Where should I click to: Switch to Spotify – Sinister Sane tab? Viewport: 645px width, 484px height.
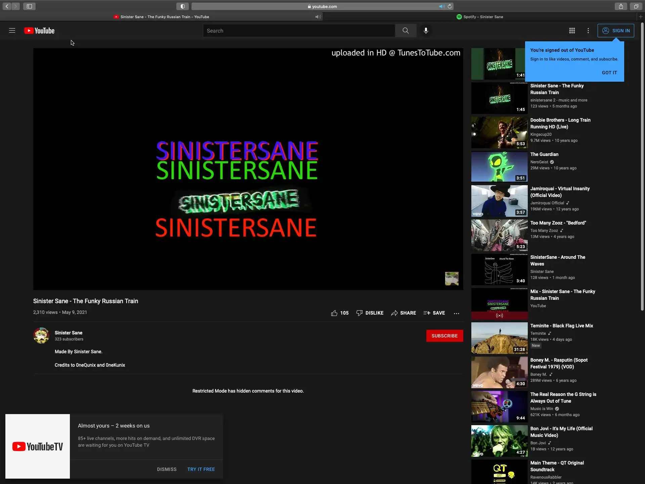pyautogui.click(x=480, y=17)
